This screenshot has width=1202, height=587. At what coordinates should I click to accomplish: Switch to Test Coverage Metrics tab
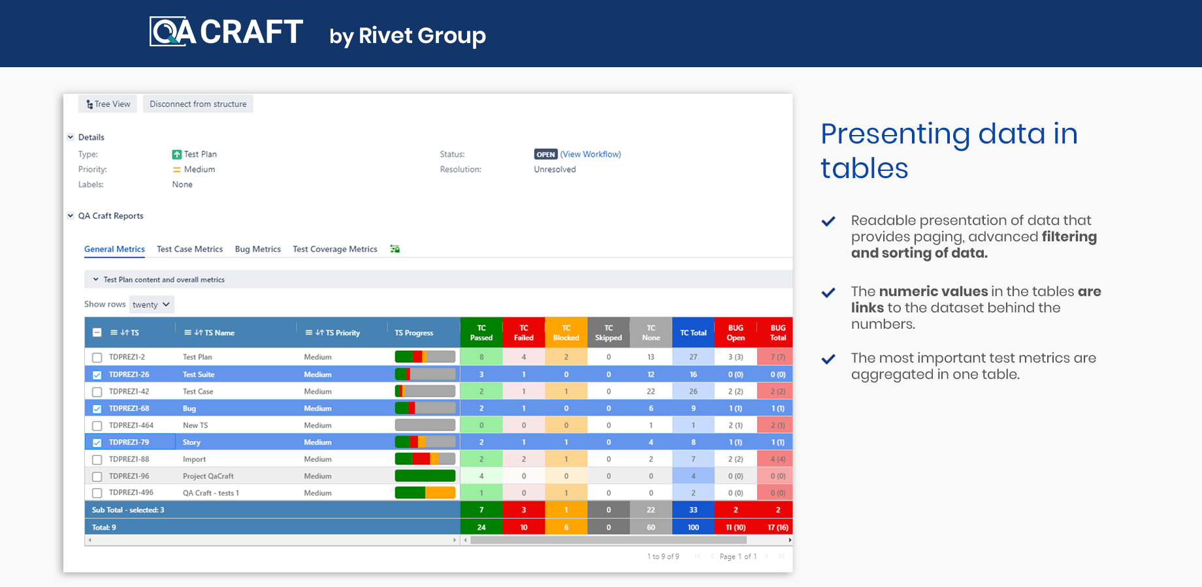click(x=335, y=249)
